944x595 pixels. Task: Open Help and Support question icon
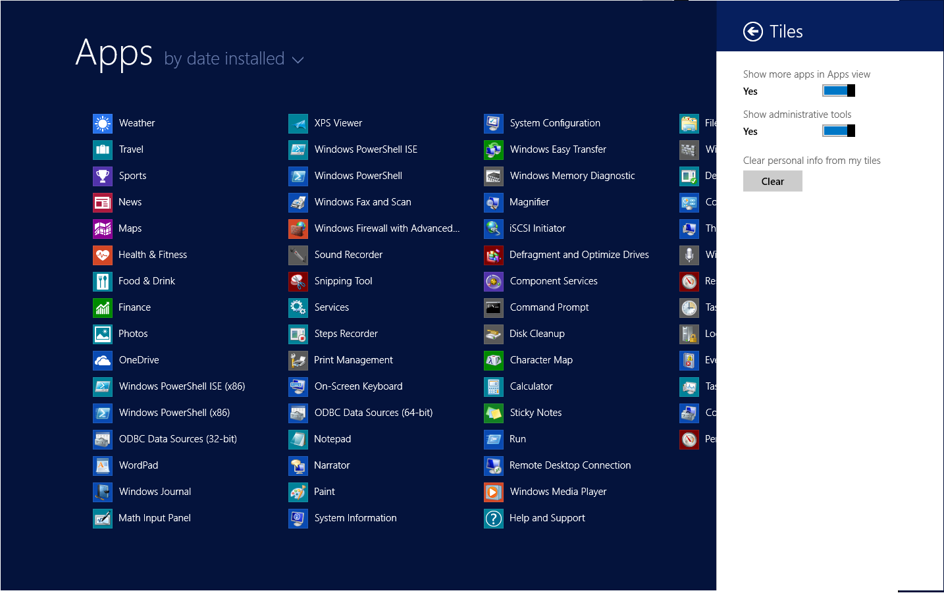(x=494, y=518)
